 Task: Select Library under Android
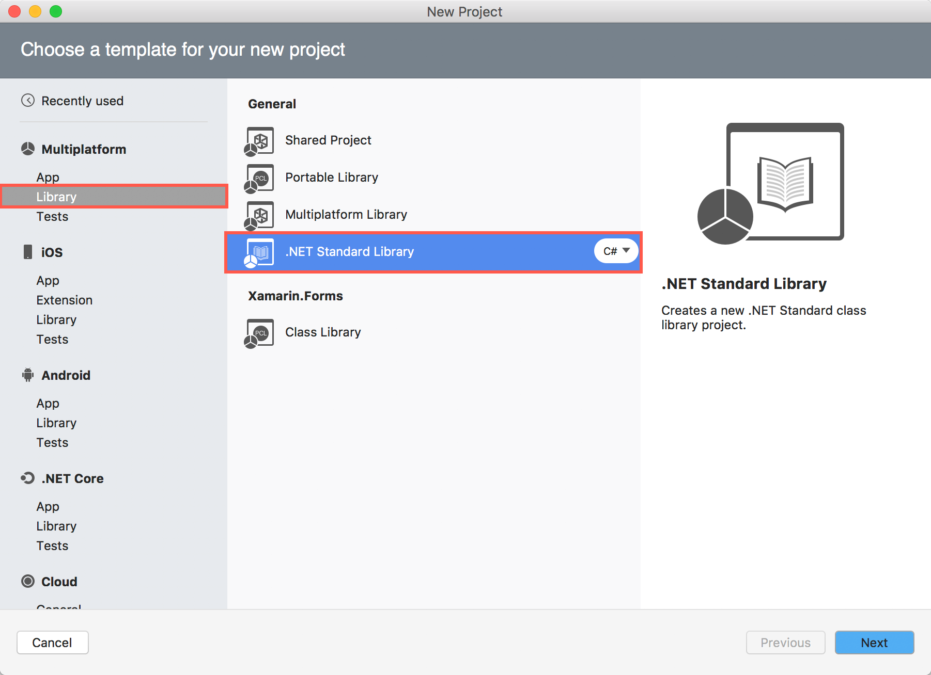coord(56,423)
